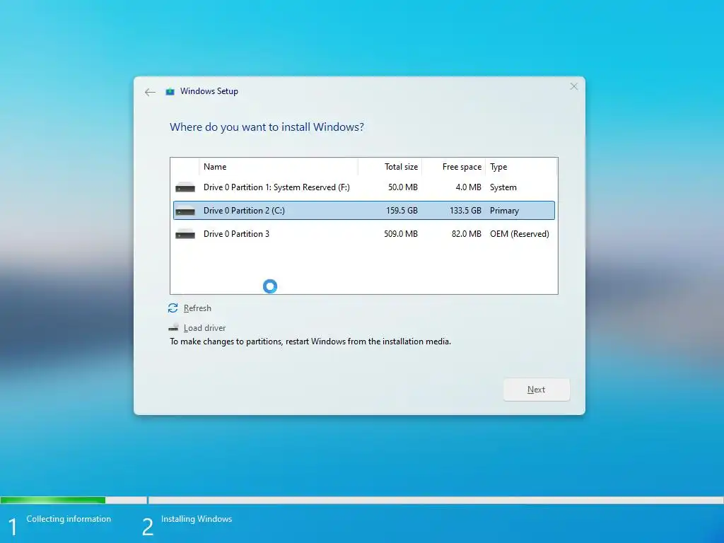Image resolution: width=724 pixels, height=543 pixels.
Task: Refresh the partition list
Action: (197, 308)
